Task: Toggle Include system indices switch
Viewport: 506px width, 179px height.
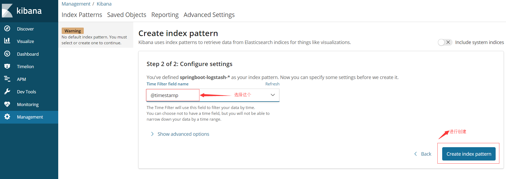Action: (445, 42)
